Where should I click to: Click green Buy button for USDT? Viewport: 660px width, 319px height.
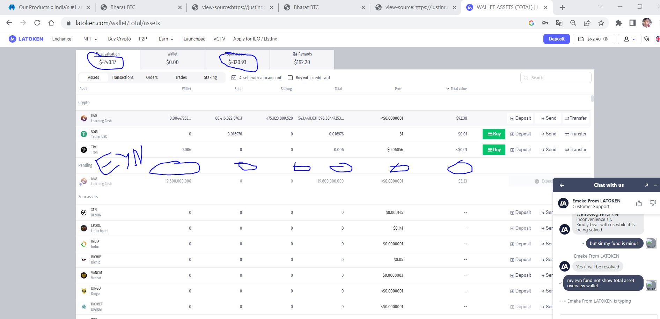[x=494, y=134]
